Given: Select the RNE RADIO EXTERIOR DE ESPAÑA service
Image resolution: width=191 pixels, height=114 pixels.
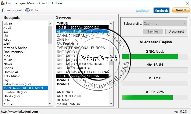Looking at the screenshot, I should (x=83, y=72).
